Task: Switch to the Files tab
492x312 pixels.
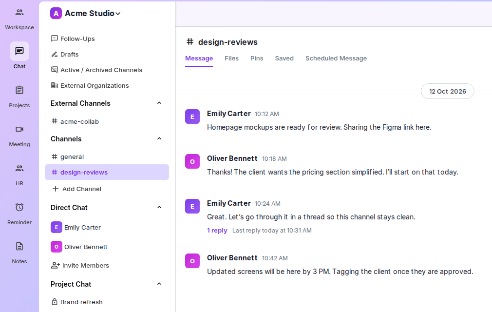Action: [x=231, y=58]
